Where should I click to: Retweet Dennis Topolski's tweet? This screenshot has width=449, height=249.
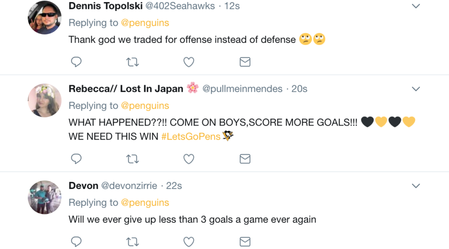coord(132,62)
